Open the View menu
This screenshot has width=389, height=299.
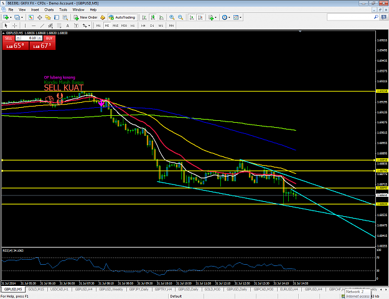[x=22, y=10]
